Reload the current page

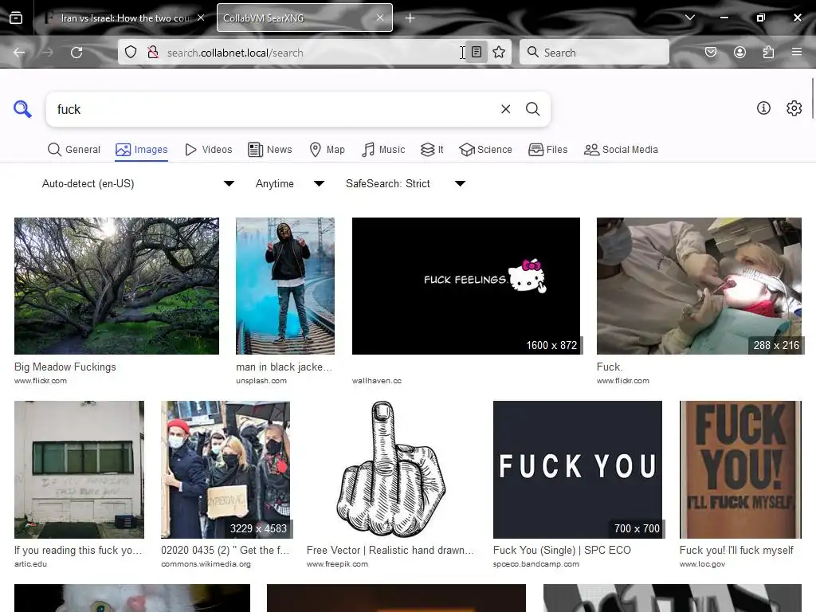pos(76,53)
